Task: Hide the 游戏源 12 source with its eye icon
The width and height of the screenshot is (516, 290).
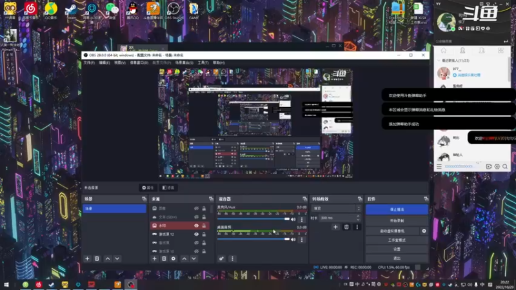Action: pyautogui.click(x=197, y=234)
